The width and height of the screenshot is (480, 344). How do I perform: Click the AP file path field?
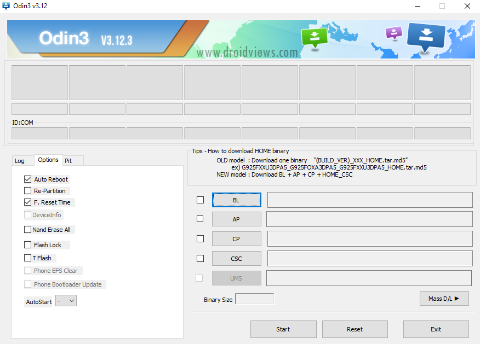(x=369, y=219)
